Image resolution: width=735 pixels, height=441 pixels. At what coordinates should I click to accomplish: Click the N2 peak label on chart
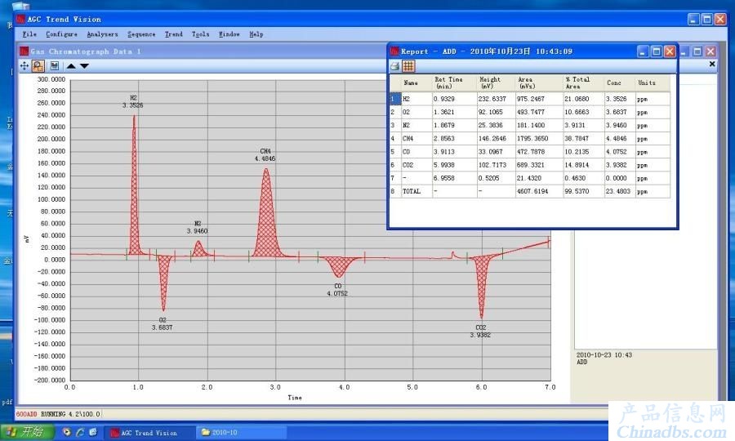tap(198, 227)
